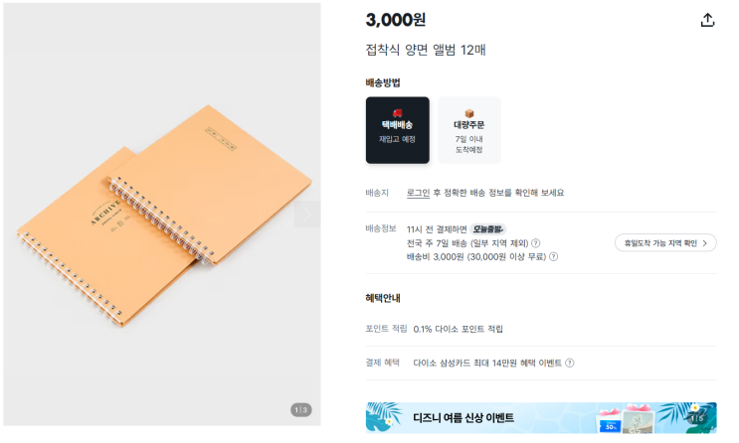Open help icon next to 배송비 3,000원
Viewport: 739px width, 443px height.
pyautogui.click(x=554, y=257)
